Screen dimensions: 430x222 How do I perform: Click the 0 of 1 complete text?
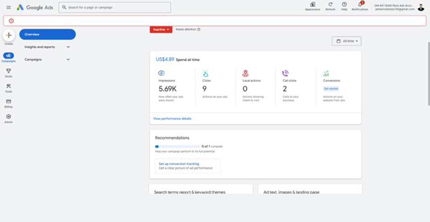click(x=212, y=147)
